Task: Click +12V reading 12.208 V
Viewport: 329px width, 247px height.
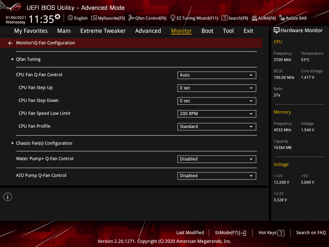Action: pos(281,182)
